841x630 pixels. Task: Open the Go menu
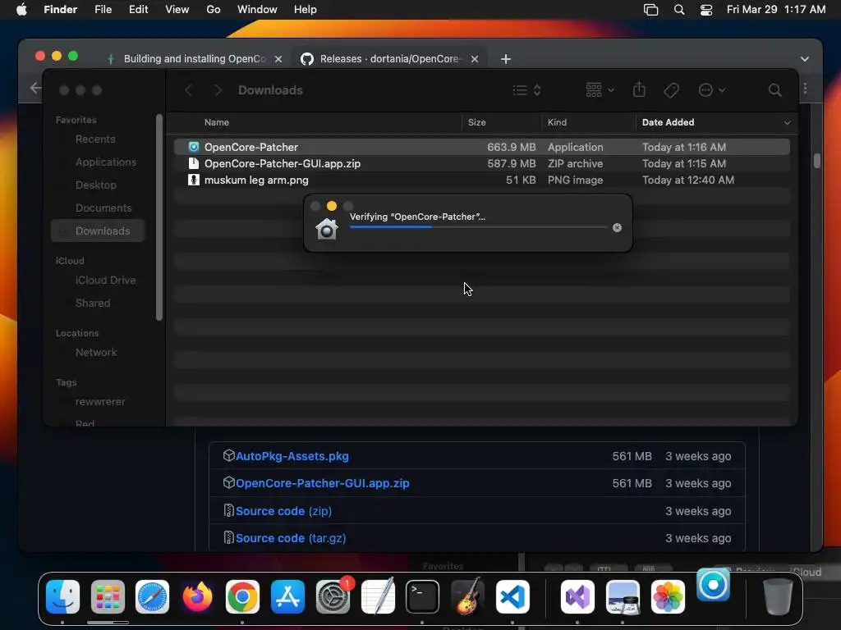214,10
